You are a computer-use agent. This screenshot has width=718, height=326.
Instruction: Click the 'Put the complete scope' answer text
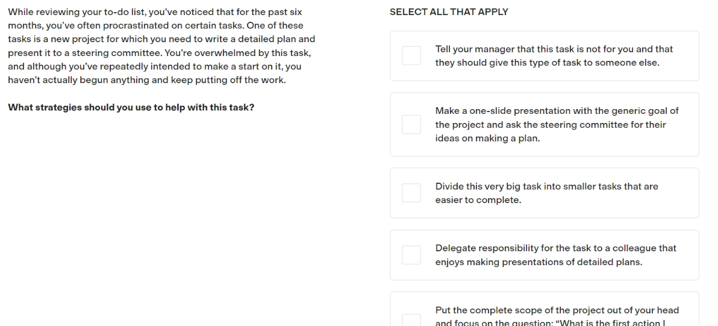pos(557,316)
